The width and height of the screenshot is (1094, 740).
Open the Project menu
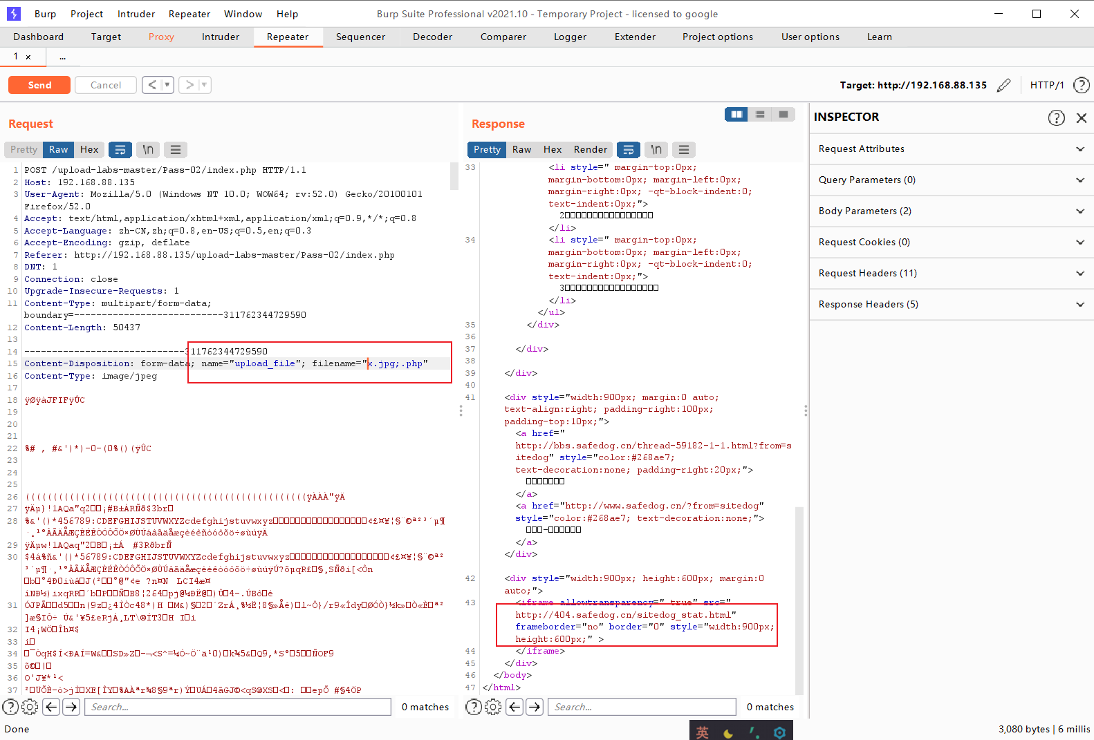[x=86, y=14]
